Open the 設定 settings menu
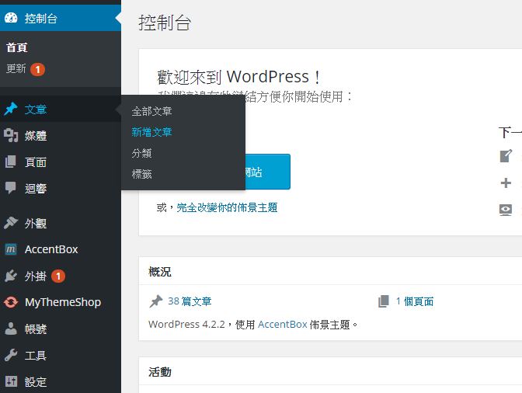Screen dimensions: 522x393 tap(61, 381)
